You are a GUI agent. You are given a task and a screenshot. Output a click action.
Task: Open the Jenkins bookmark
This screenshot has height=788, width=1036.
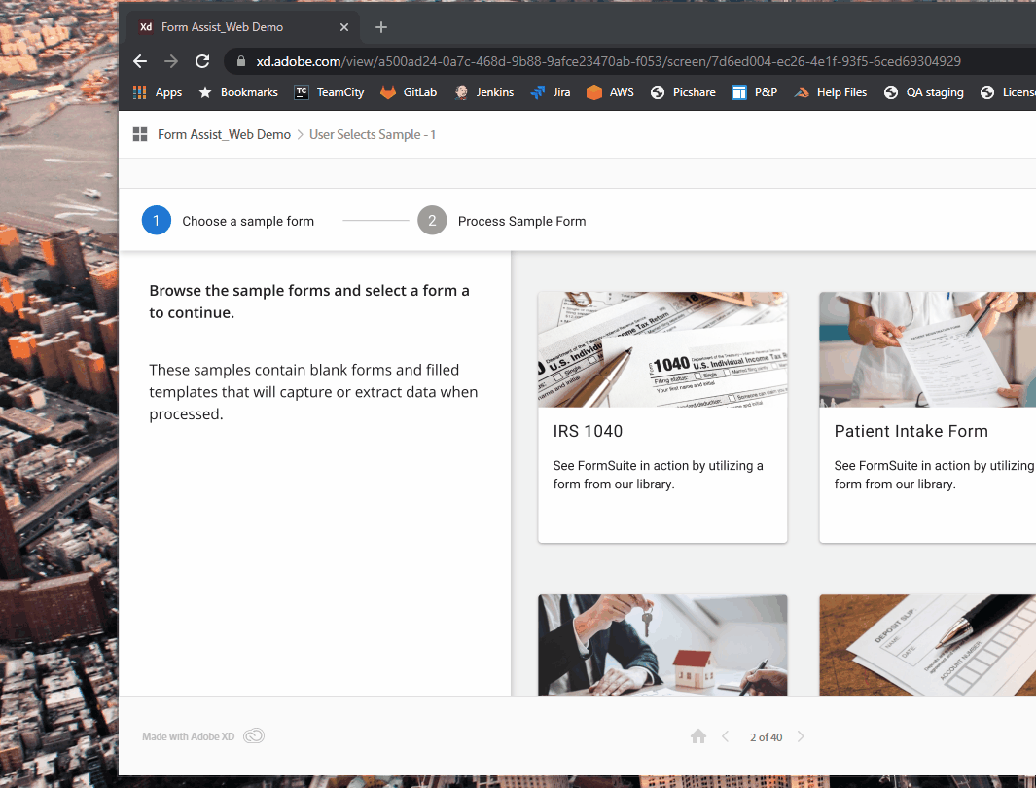tap(483, 92)
